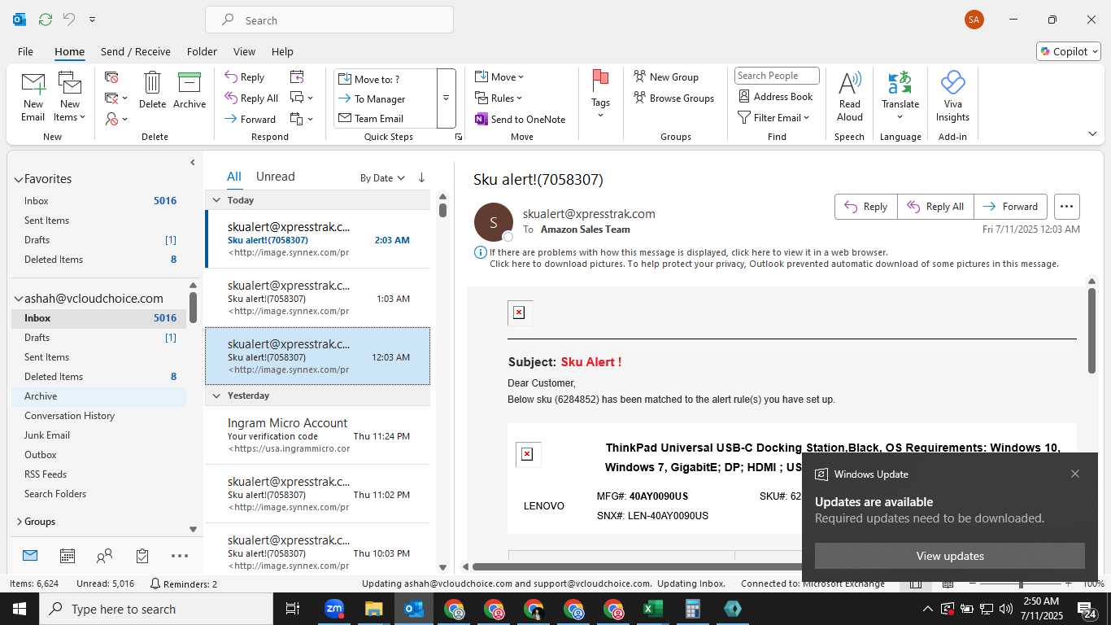Click Forward in the ribbon Respond group
Image resolution: width=1111 pixels, height=625 pixels.
coord(251,119)
